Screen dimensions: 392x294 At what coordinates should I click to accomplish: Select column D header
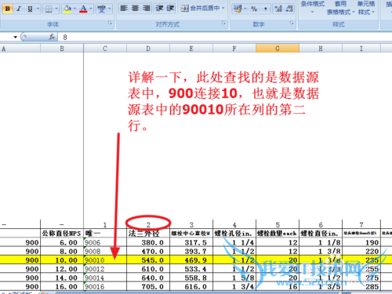point(148,49)
